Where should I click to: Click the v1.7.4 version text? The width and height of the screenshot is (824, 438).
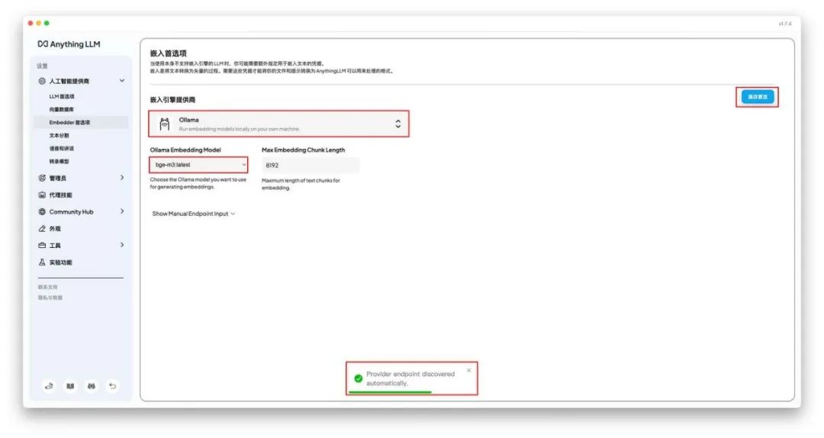[x=784, y=24]
